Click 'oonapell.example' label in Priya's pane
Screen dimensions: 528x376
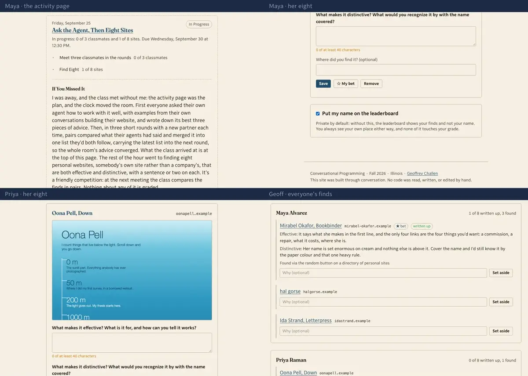(x=194, y=213)
